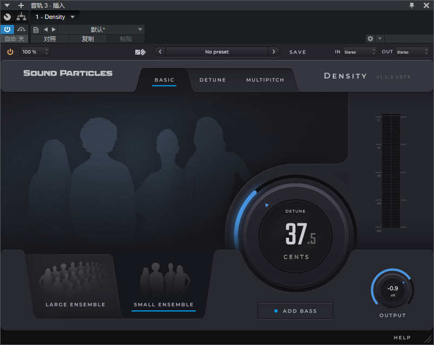Click the Detune knob showing 37.5 cents
Viewport: 434px width, 345px height.
coord(295,236)
